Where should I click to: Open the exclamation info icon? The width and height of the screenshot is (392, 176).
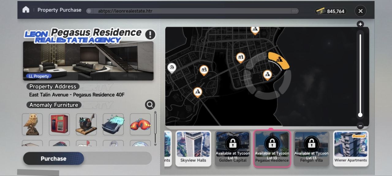(150, 34)
